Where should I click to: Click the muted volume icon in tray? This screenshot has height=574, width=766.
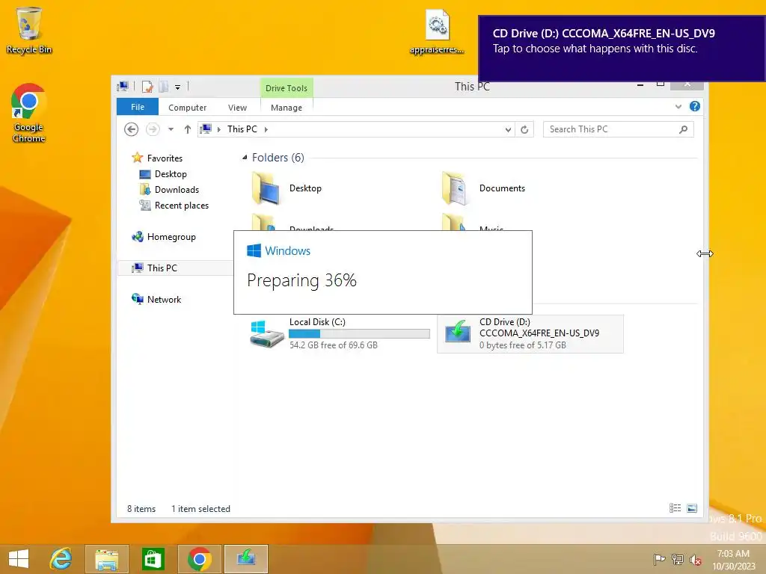[x=696, y=559]
